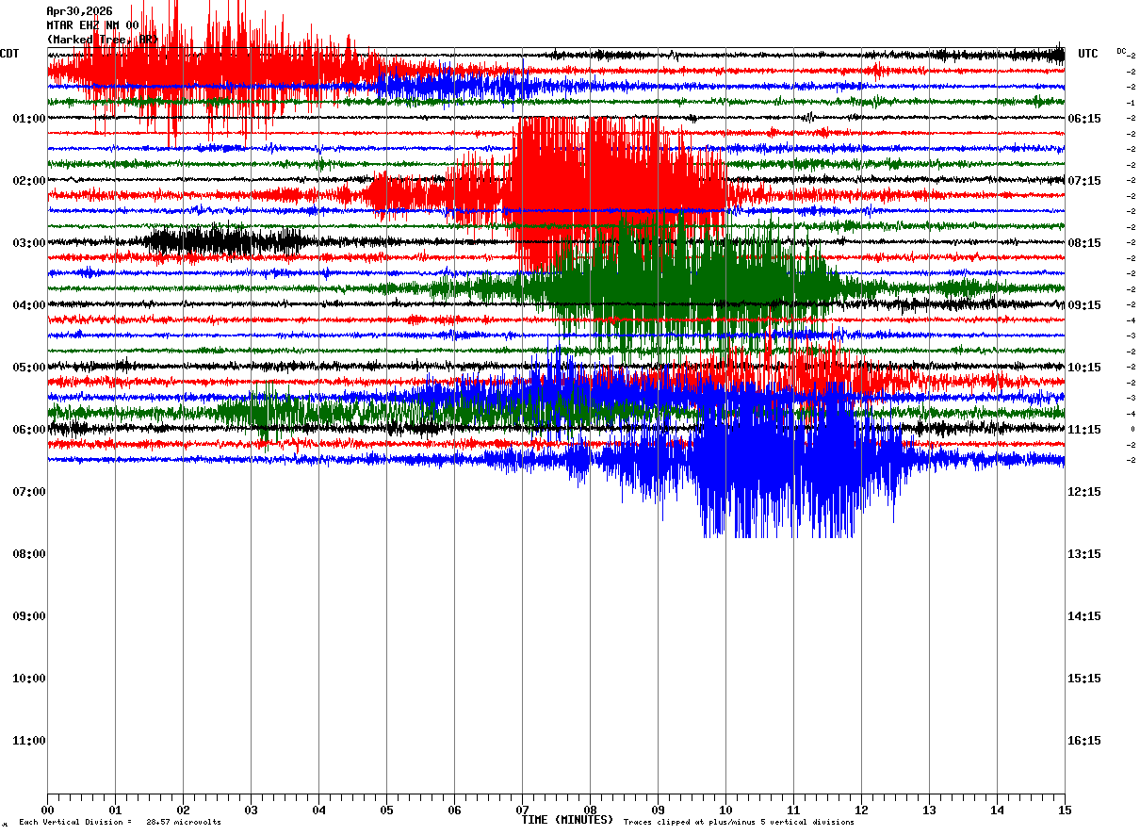Click the CDT time label "02:00"
1140x835 pixels.
[x=29, y=181]
